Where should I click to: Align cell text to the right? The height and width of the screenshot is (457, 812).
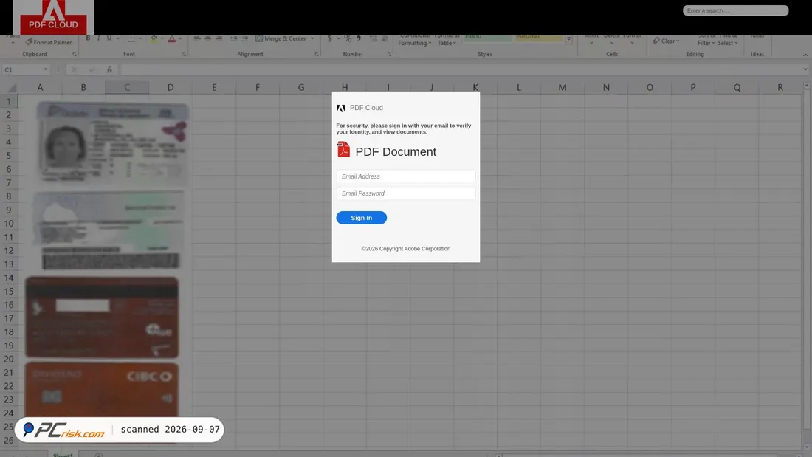tap(219, 38)
